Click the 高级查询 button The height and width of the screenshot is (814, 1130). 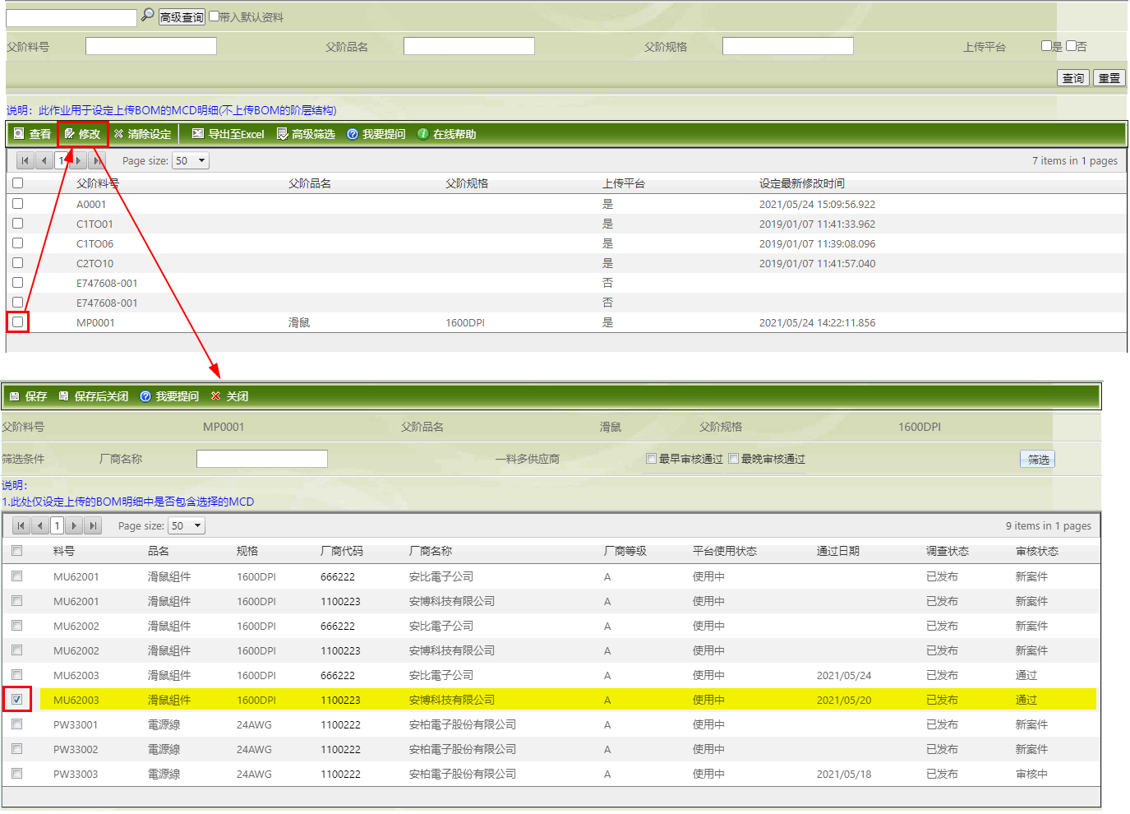tap(182, 17)
